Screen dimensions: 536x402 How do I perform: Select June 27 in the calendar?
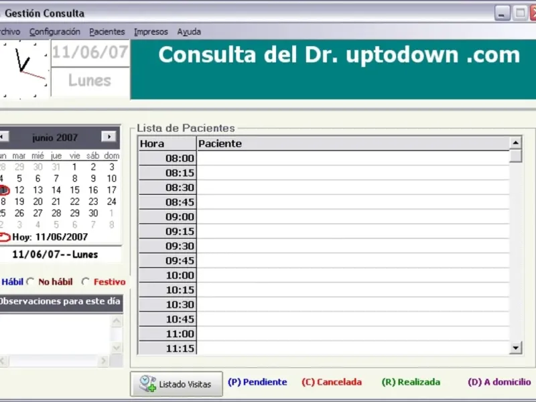[x=38, y=213]
